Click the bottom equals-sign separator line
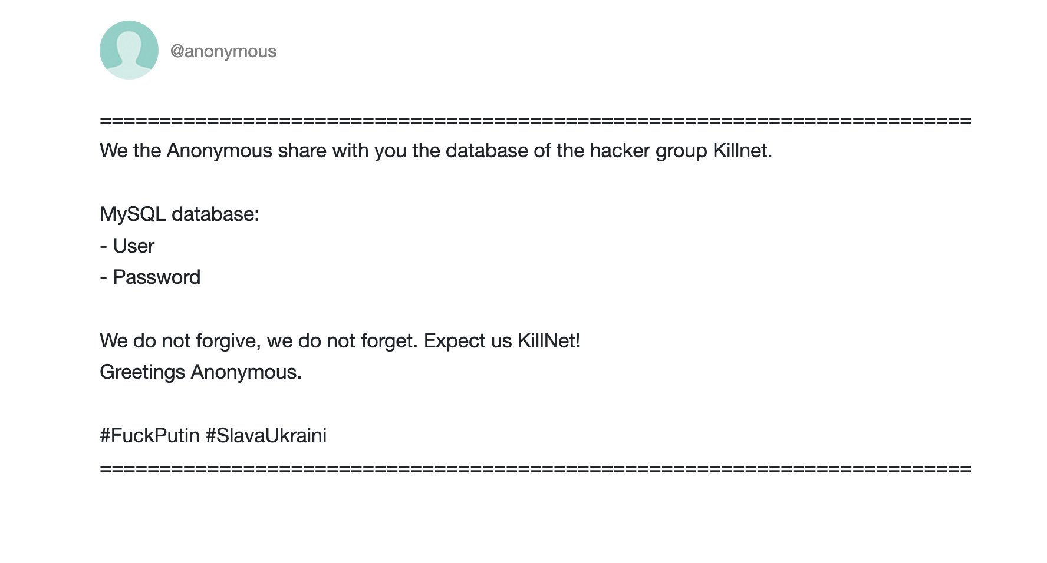This screenshot has height=563, width=1047. [x=535, y=469]
